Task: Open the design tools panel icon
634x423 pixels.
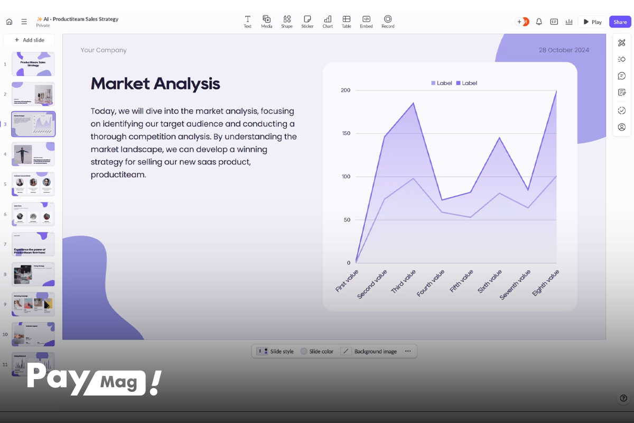Action: [x=622, y=42]
